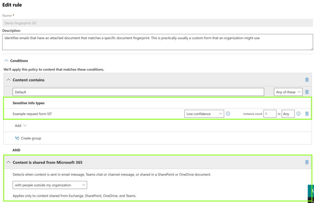Click info icon next to instance count range

point(298,114)
